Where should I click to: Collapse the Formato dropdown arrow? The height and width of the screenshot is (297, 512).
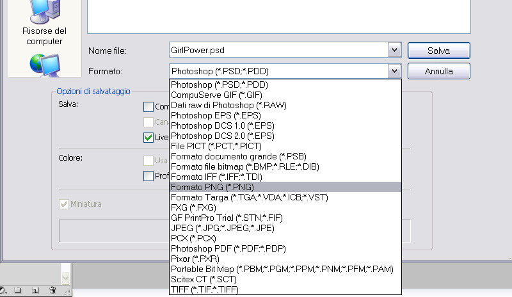tap(395, 71)
